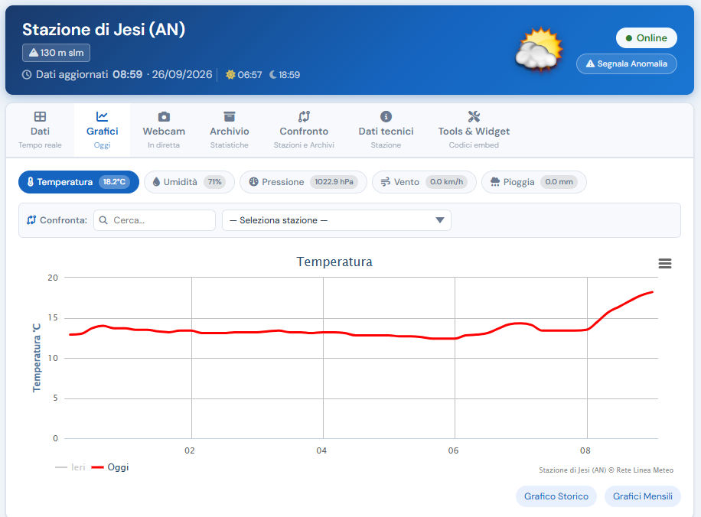Switch chart to Pressione 1022.9 hPa

click(303, 182)
